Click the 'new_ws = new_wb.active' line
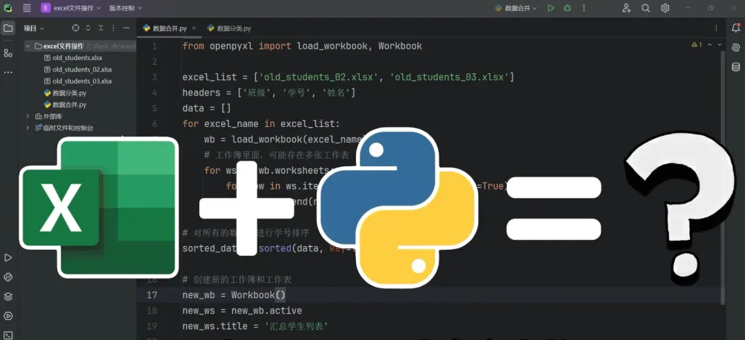 242,310
